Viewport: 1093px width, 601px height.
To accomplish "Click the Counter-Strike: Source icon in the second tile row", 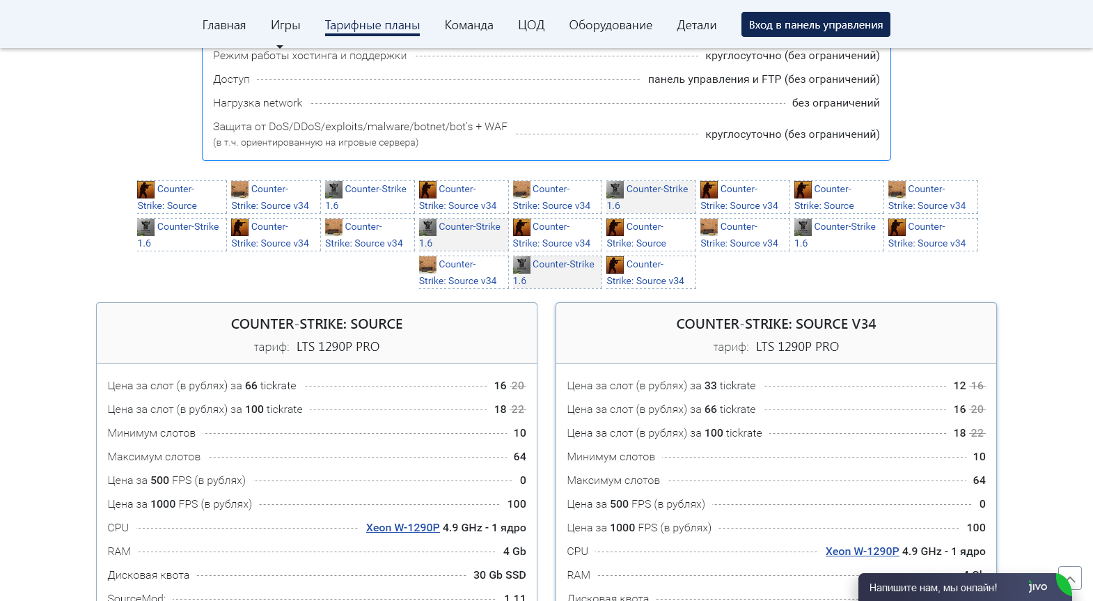I will coord(615,227).
